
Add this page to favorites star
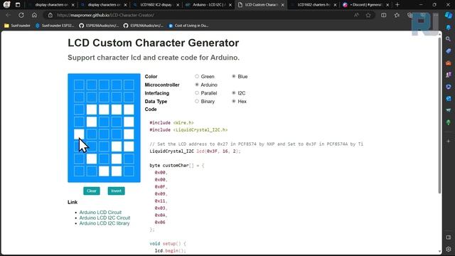pyautogui.click(x=368, y=15)
